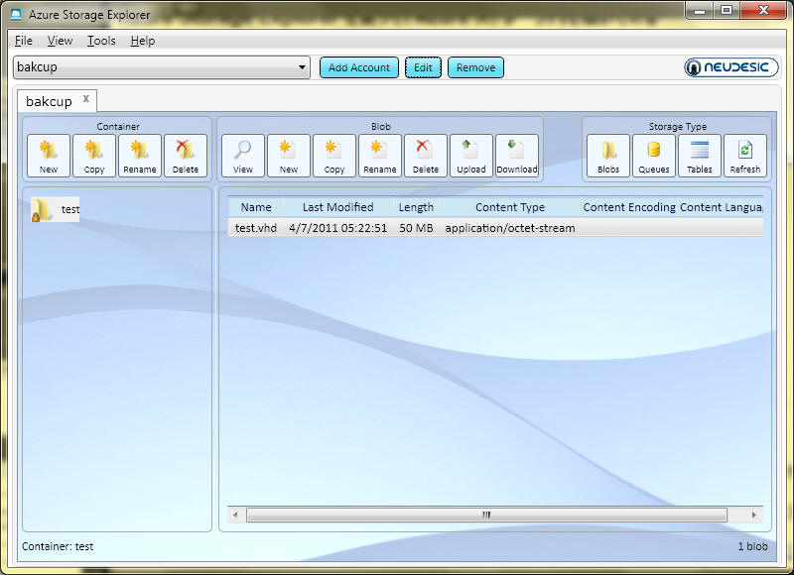This screenshot has width=794, height=575.
Task: Click the Remove account button
Action: pos(475,67)
